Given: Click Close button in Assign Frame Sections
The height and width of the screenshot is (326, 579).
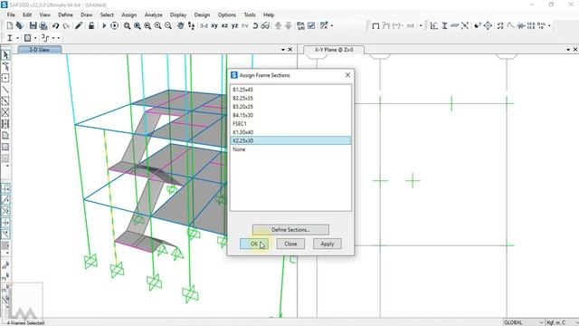Looking at the screenshot, I should tap(290, 244).
